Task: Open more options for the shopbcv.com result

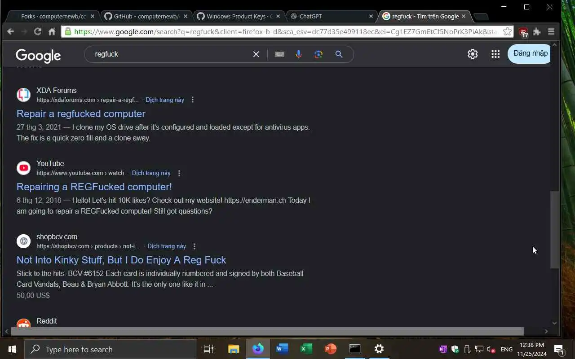Action: pyautogui.click(x=195, y=246)
